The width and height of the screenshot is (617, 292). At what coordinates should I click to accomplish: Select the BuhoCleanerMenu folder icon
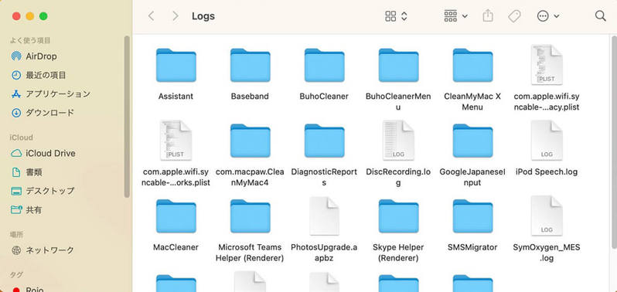click(398, 65)
